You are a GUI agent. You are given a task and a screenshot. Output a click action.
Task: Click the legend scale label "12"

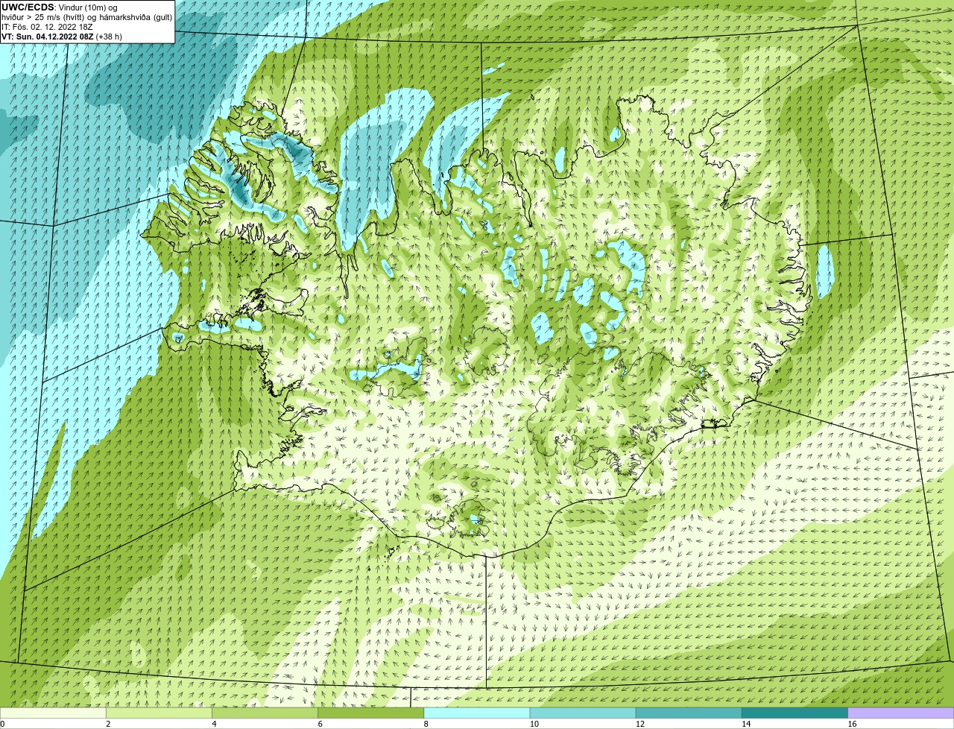pos(640,724)
